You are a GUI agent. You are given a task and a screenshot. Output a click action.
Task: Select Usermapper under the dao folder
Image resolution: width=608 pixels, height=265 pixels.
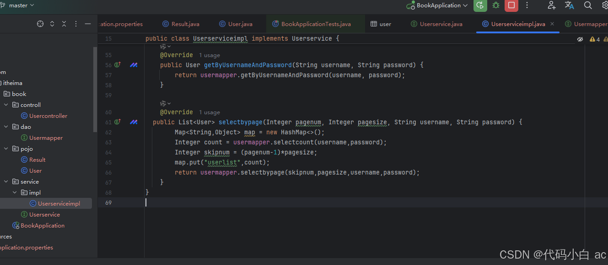pos(45,138)
